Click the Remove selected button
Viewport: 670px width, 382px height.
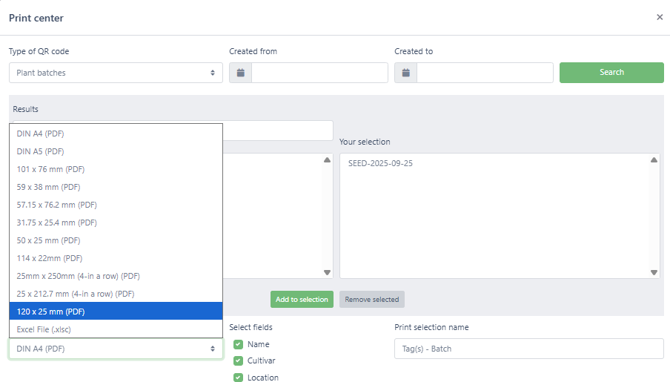[x=372, y=300]
